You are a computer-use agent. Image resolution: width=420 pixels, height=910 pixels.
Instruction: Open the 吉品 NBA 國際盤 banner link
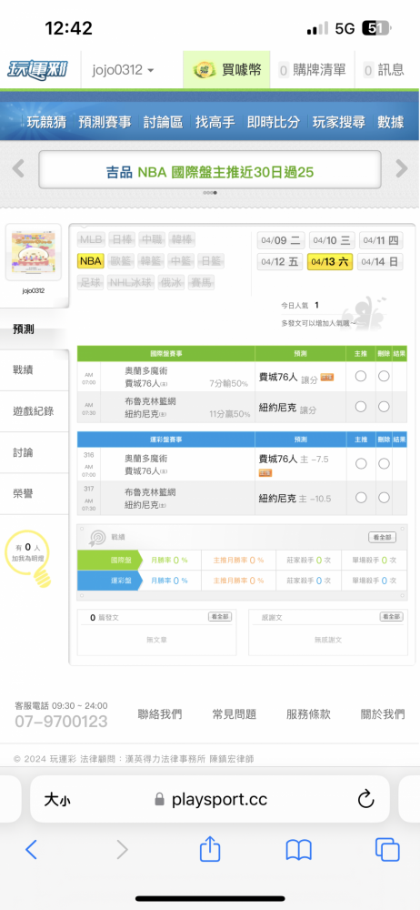[210, 172]
